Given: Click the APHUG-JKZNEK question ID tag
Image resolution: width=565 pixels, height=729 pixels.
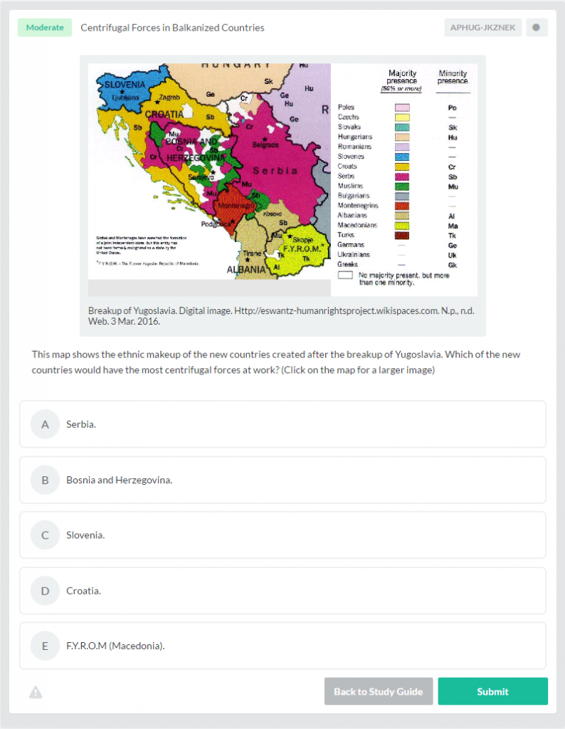Looking at the screenshot, I should click(x=482, y=28).
